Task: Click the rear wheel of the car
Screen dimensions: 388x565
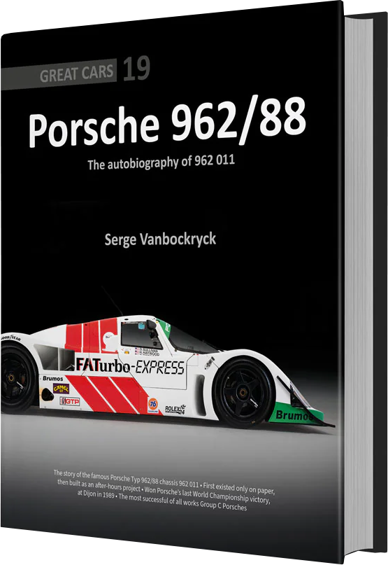Action: [x=15, y=377]
